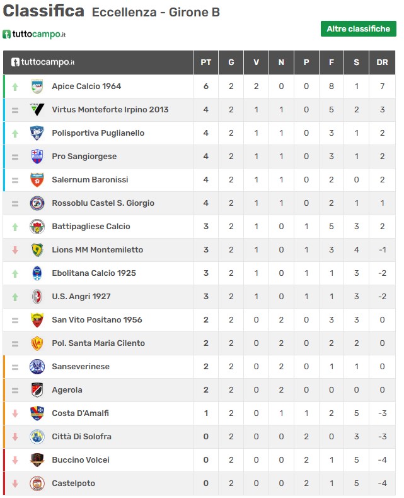Click the Agerola team crest icon
The width and height of the screenshot is (404, 498).
point(37,389)
